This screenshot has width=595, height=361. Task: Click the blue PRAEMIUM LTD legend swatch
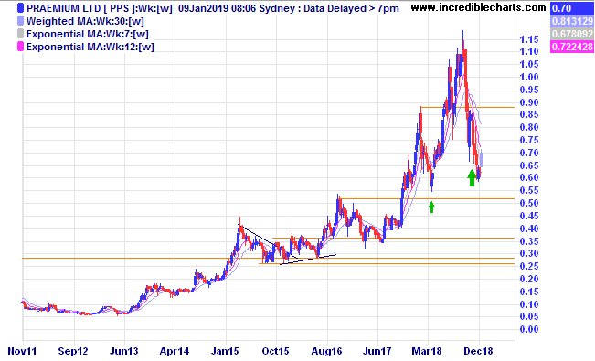21,8
